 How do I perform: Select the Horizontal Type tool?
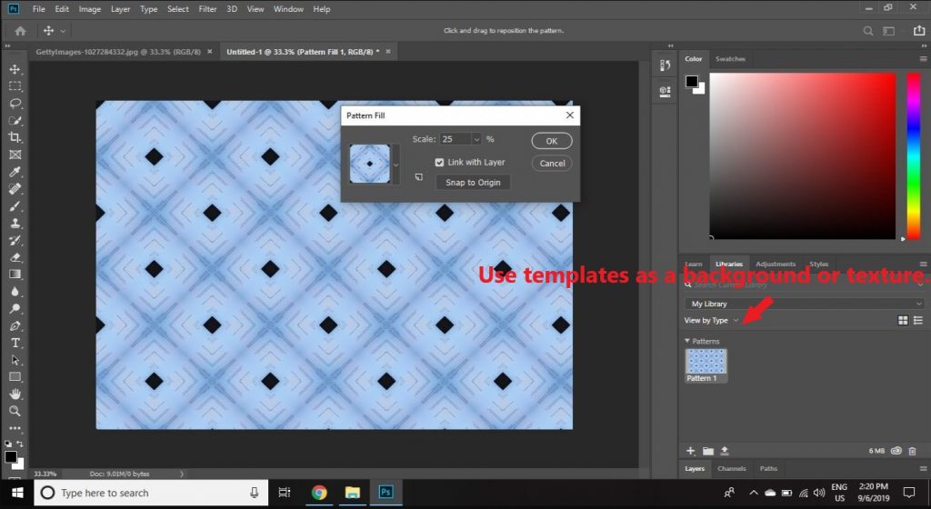15,343
